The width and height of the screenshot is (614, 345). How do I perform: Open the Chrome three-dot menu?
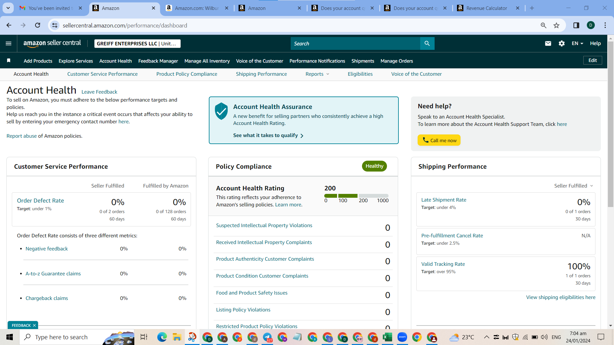click(x=605, y=25)
